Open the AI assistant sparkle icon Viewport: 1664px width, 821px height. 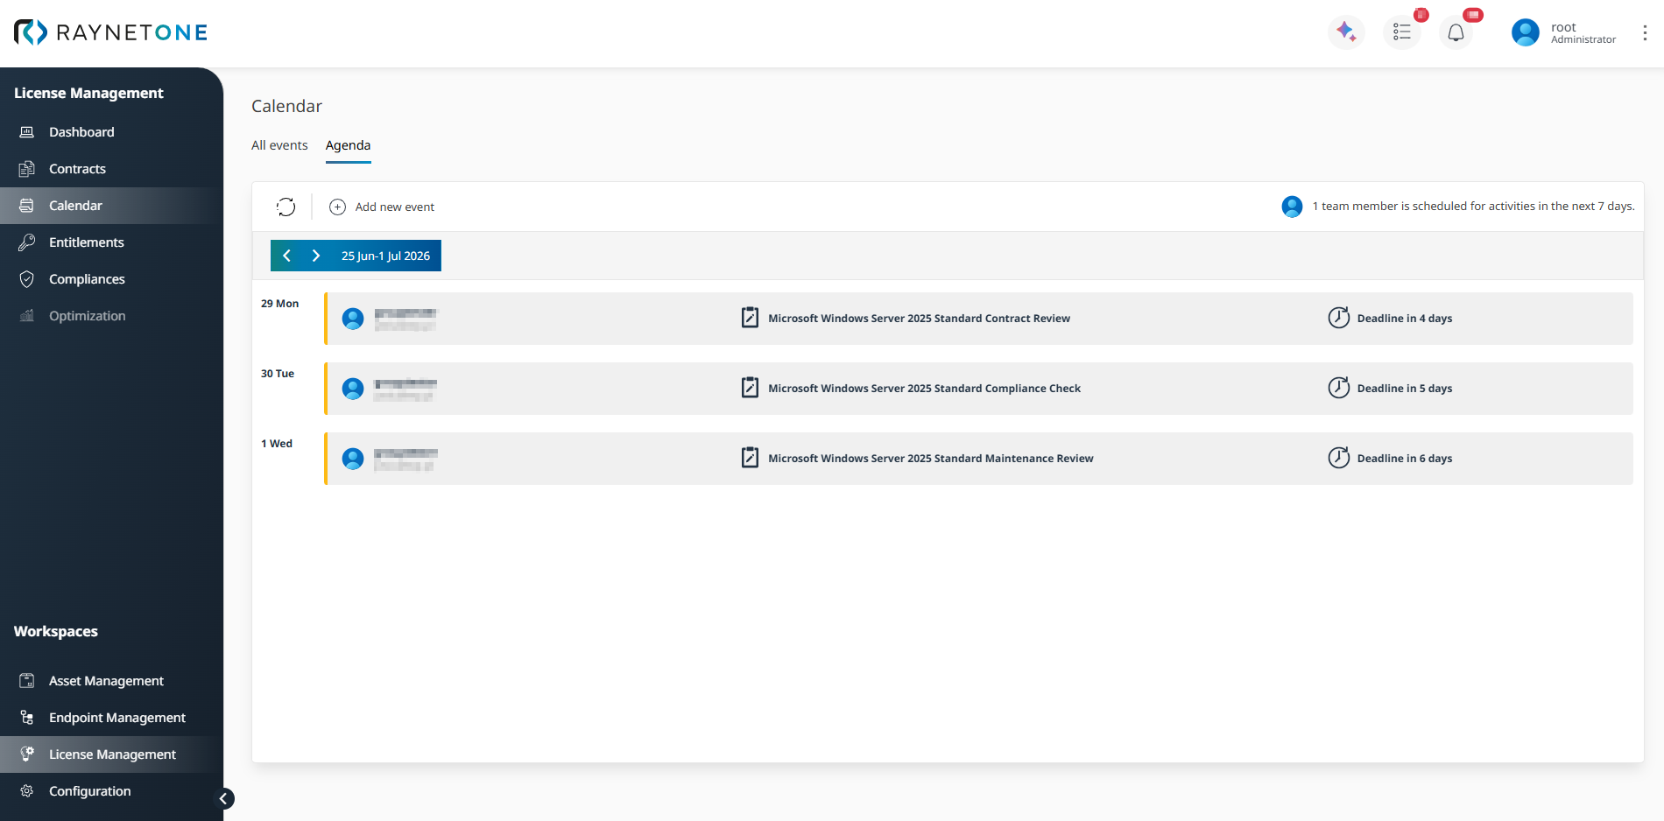(x=1346, y=32)
